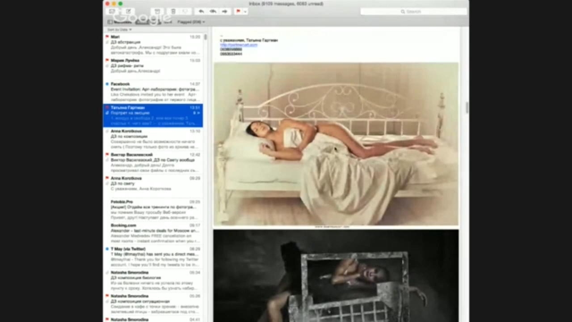Open the Fotobiz.Pro message
This screenshot has height=322, width=572.
point(153,210)
